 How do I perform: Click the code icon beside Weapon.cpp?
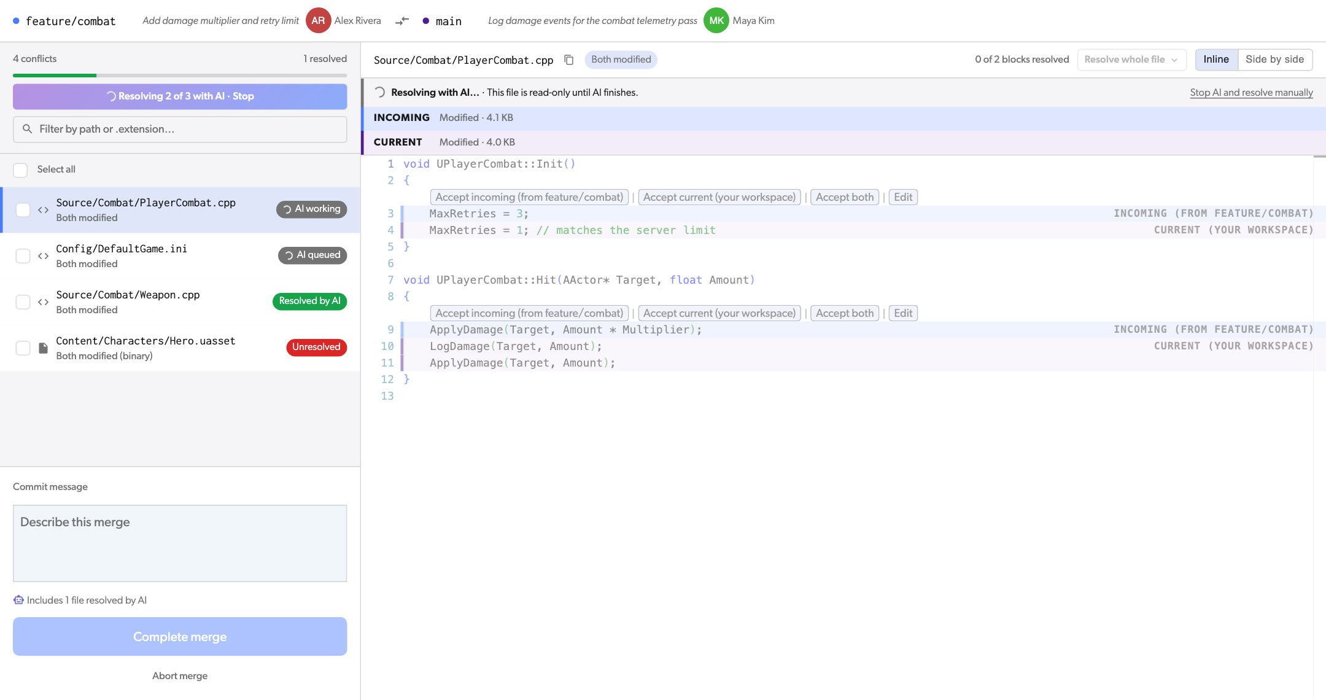[43, 302]
